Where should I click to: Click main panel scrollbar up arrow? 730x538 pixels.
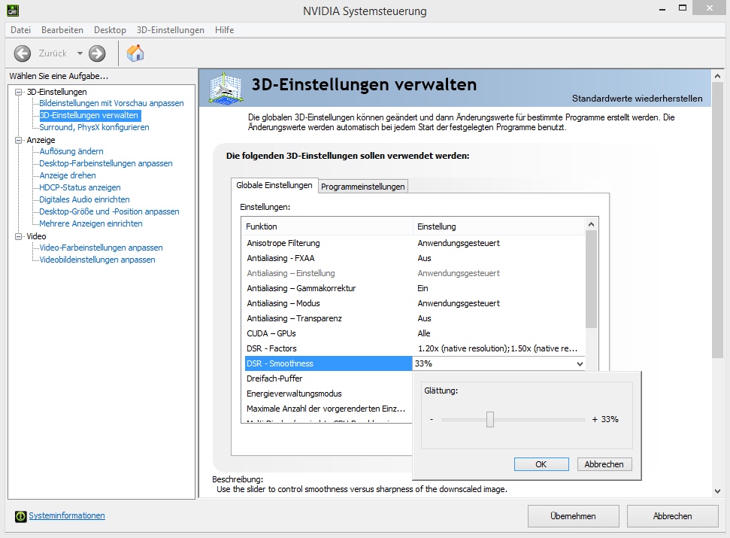click(717, 76)
